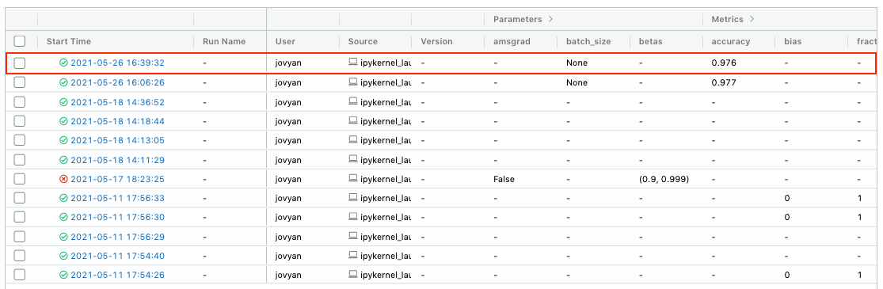Toggle the select-all checkbox in header

(x=20, y=41)
